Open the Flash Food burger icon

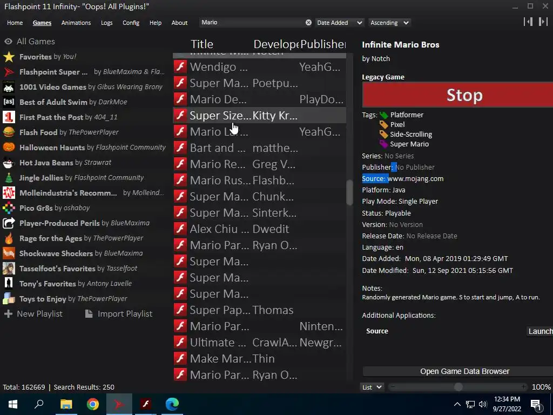pos(9,132)
